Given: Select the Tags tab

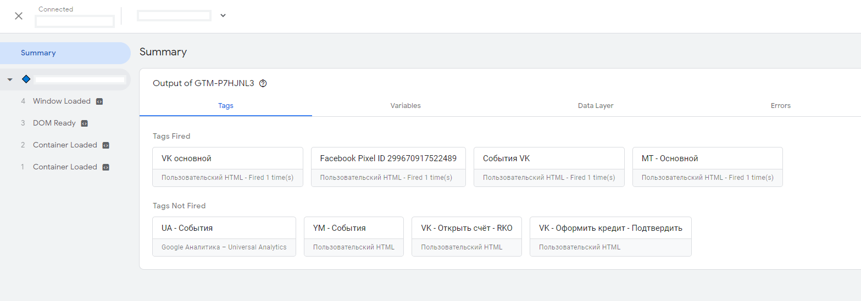Looking at the screenshot, I should [x=226, y=105].
